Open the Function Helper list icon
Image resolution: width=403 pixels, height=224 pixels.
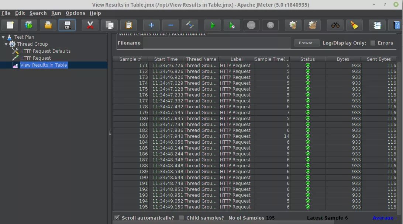[x=377, y=25]
